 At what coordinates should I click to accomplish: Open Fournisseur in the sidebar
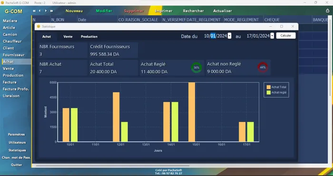14,55
